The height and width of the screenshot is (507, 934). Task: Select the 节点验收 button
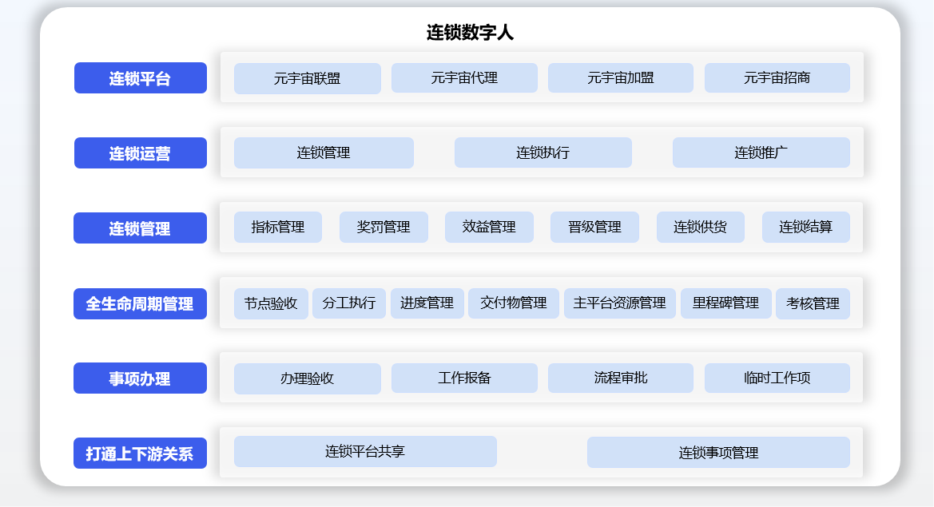[x=271, y=303]
